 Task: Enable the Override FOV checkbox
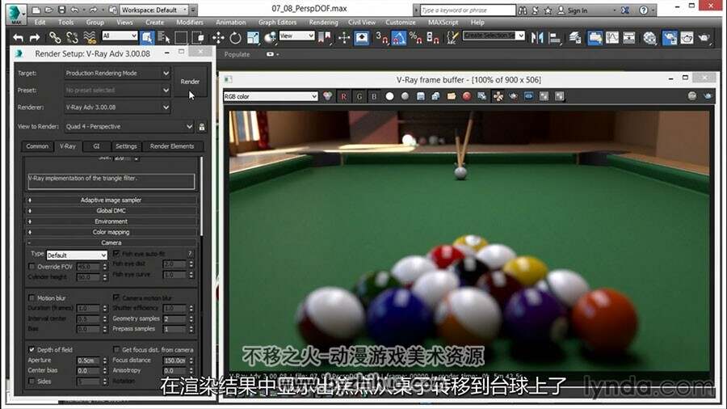[x=32, y=267]
